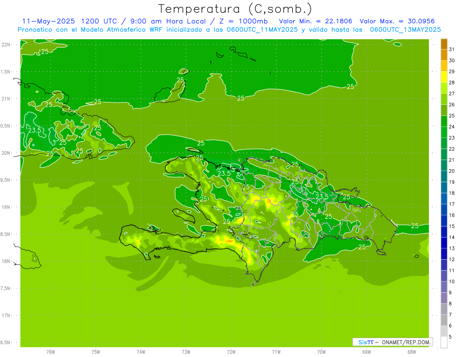The width and height of the screenshot is (462, 357).
Task: Click the '69W' longitude axis label
Action: coord(367,352)
